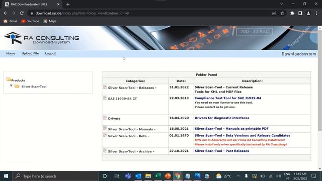
Task: Open the Gmail bookmark
Action: [x=11, y=21]
